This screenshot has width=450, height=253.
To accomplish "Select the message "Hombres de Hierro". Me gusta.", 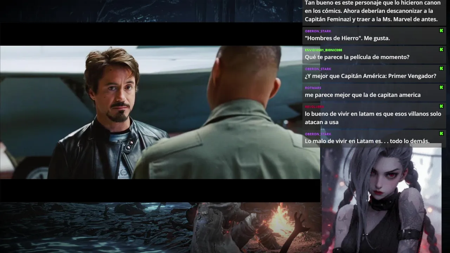I will click(347, 38).
